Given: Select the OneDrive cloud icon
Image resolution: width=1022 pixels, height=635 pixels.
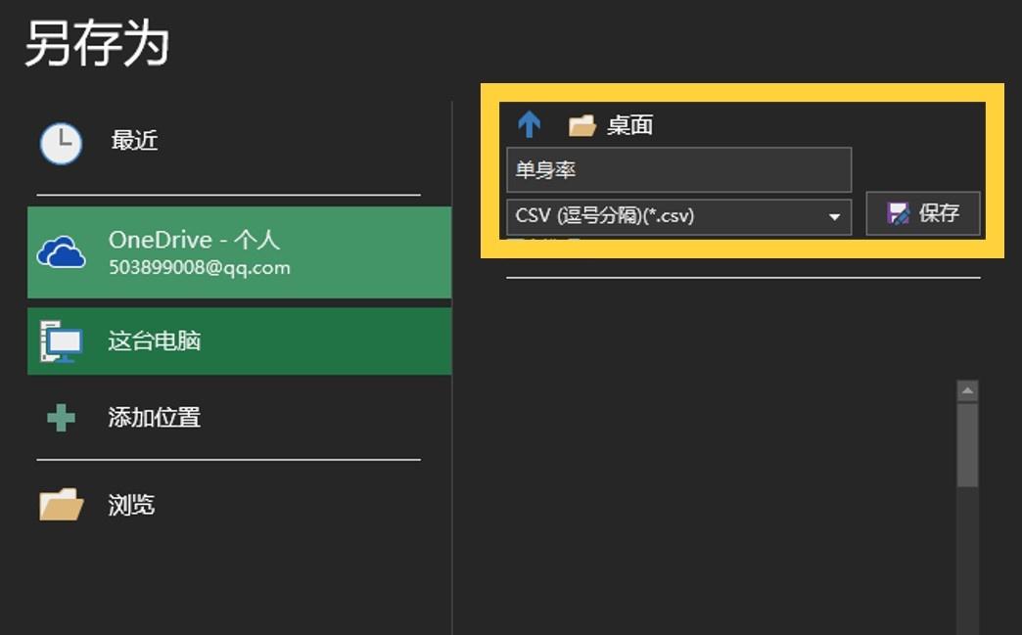Looking at the screenshot, I should (x=61, y=252).
